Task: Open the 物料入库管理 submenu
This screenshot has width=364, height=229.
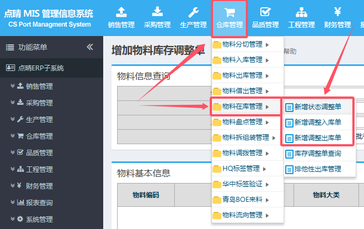Action: tap(242, 60)
